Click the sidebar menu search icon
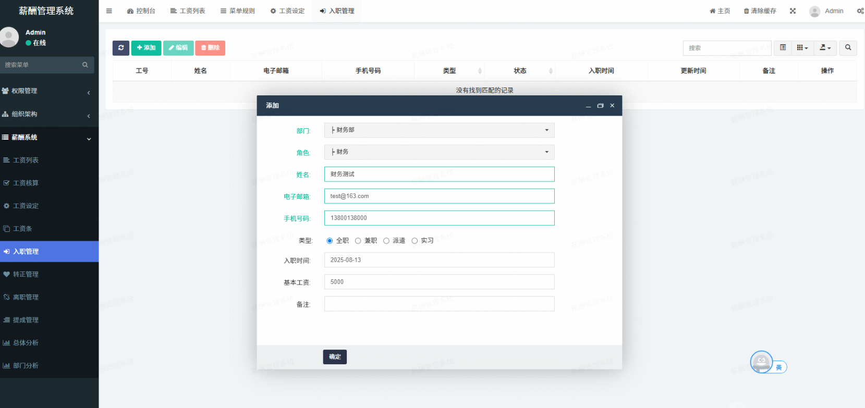This screenshot has height=408, width=865. click(x=85, y=65)
